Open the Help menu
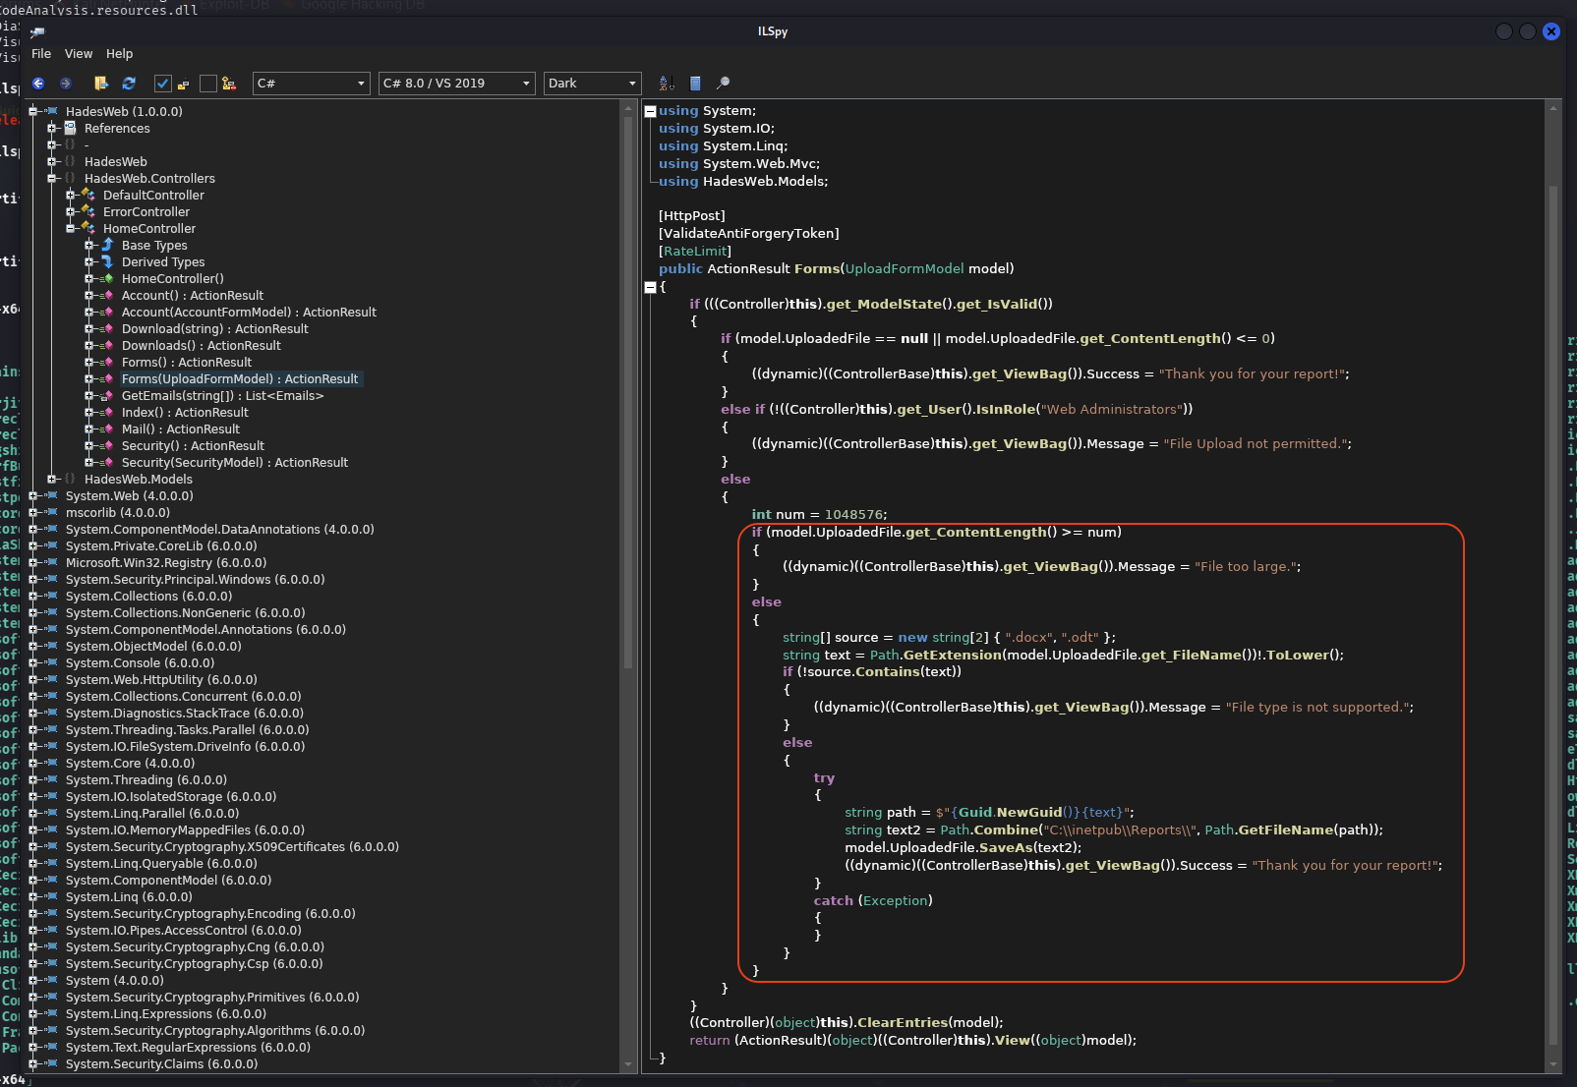This screenshot has height=1087, width=1577. pyautogui.click(x=119, y=54)
